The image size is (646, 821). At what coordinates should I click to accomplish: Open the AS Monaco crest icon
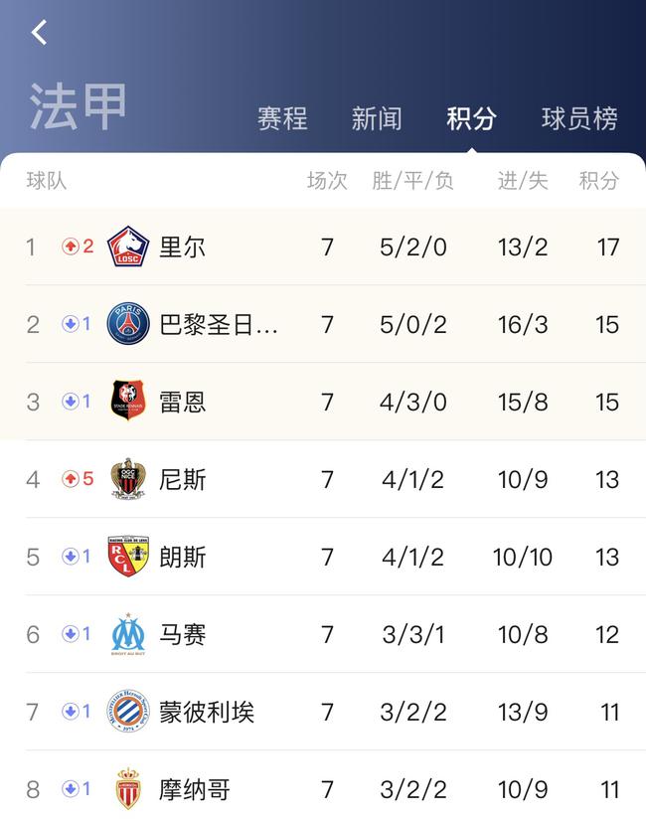click(x=128, y=788)
